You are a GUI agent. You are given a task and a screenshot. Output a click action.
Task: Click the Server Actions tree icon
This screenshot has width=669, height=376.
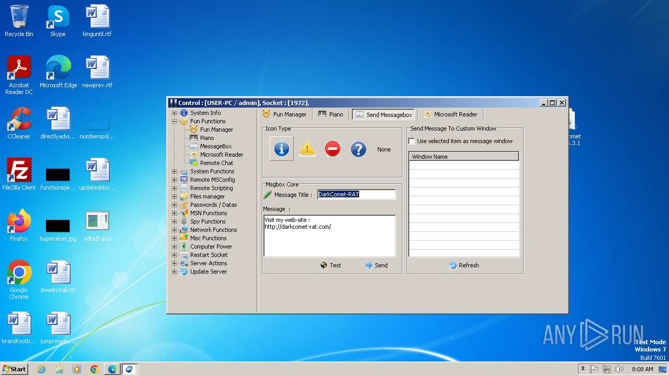pos(183,263)
